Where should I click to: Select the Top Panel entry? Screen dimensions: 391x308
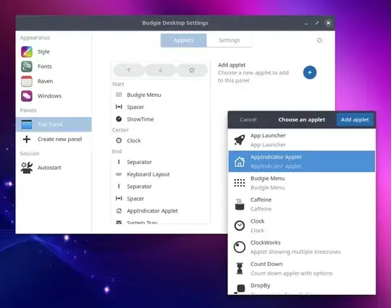[x=54, y=124]
